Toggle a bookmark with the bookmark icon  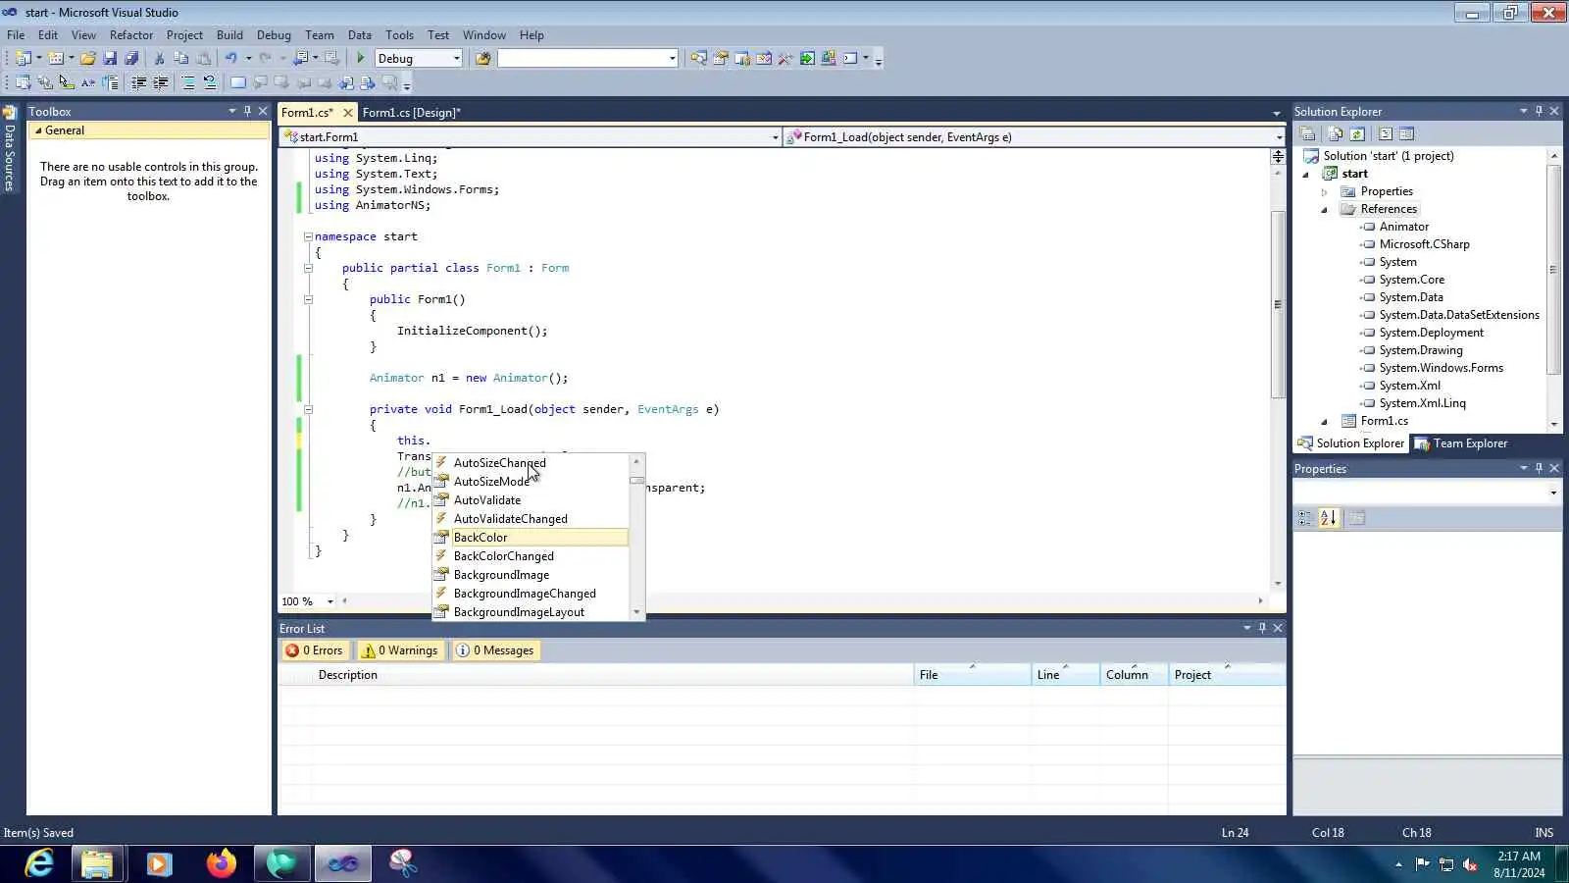click(x=238, y=83)
